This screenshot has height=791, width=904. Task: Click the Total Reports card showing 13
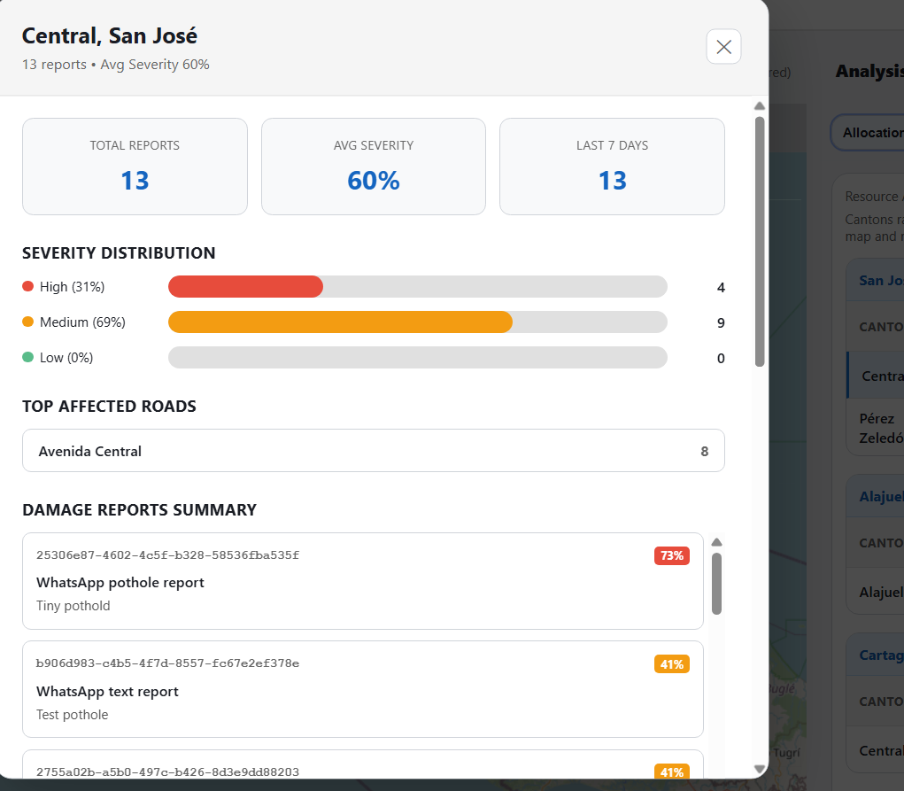pyautogui.click(x=135, y=167)
